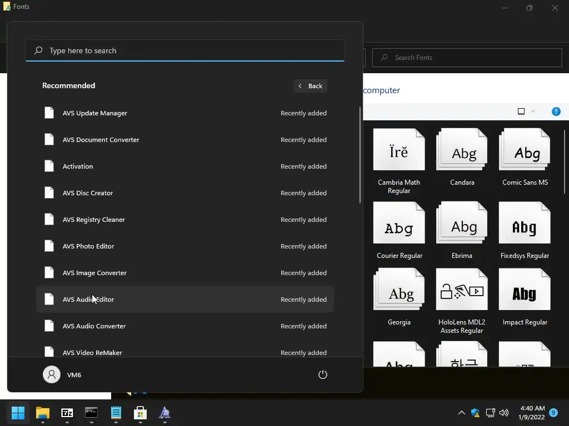
Task: Select the Cambria Math Regular font in Fonts window
Action: [399, 161]
